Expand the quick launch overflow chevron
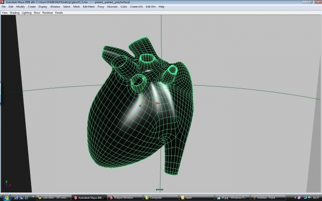The width and height of the screenshot is (322, 201). [33, 197]
